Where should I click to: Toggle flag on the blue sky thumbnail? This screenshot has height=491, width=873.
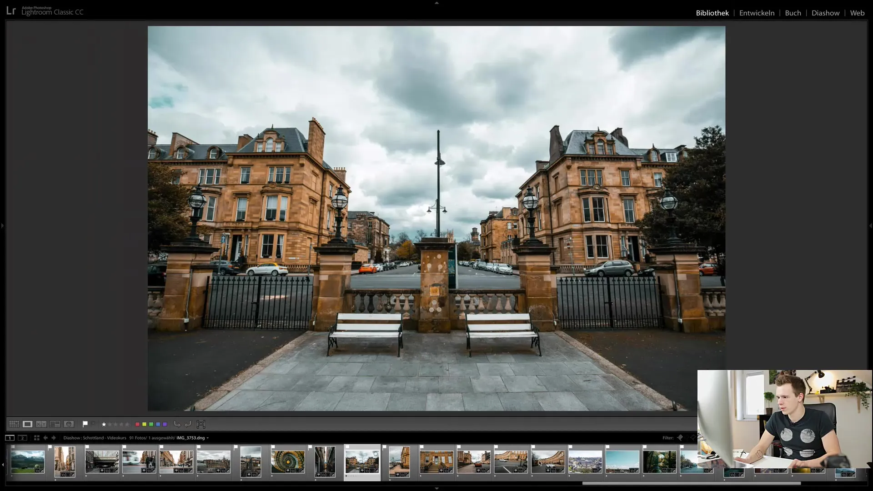[607, 447]
